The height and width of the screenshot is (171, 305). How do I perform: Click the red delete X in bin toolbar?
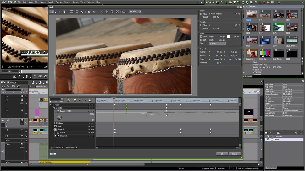coord(264,2)
